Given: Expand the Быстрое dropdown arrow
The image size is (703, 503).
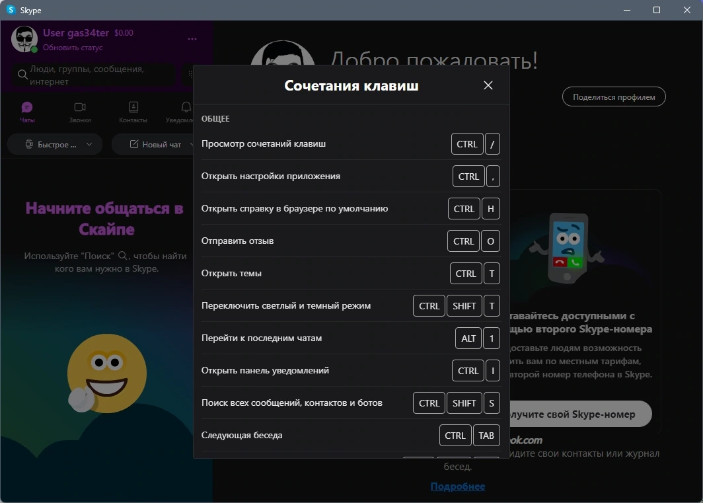Looking at the screenshot, I should (x=89, y=145).
